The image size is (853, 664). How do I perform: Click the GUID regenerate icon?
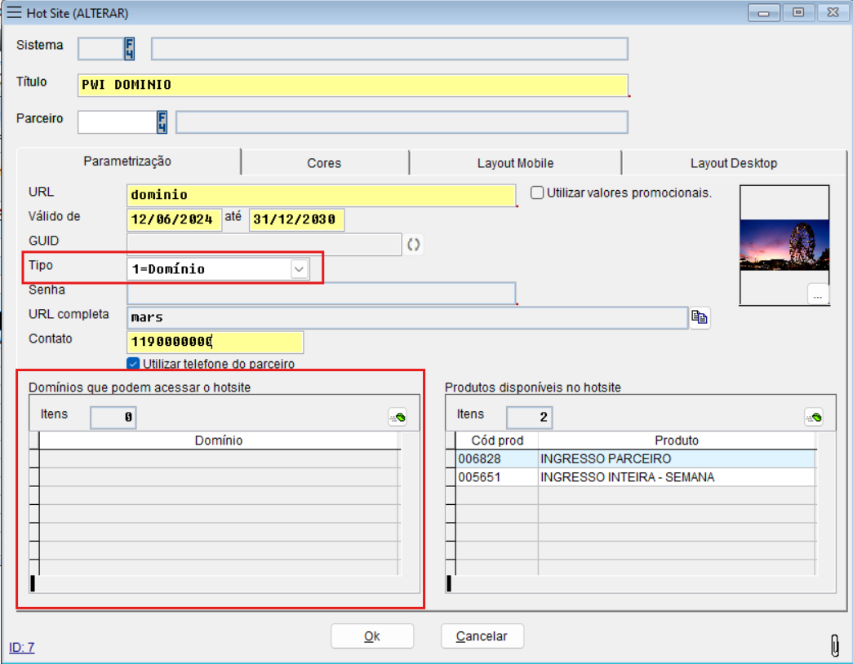coord(414,245)
